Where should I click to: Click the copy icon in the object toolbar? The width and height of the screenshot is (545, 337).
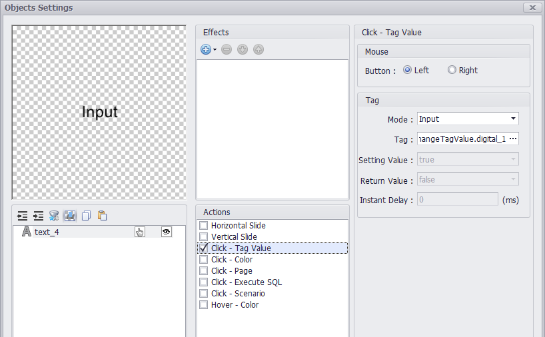click(x=86, y=216)
